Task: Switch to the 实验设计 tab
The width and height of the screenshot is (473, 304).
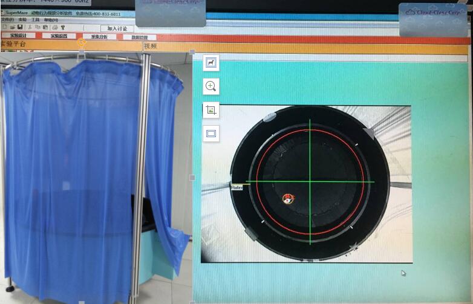Action: coord(18,36)
